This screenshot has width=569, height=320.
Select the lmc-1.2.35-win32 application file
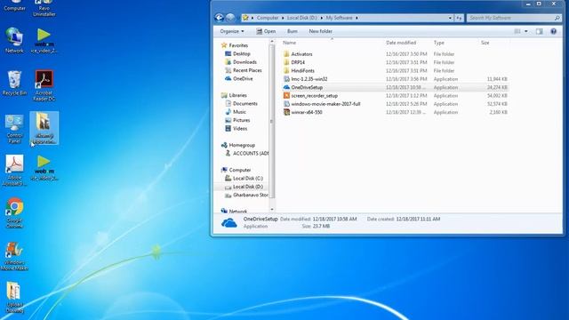(x=395, y=79)
